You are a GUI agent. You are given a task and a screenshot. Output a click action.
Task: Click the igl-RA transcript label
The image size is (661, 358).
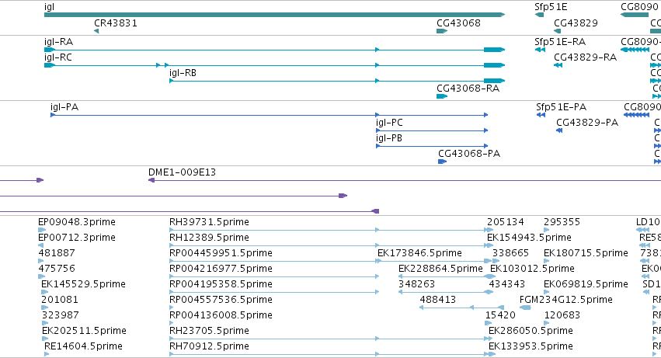tap(58, 42)
